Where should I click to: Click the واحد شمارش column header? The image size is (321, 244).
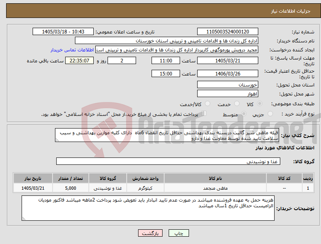tap(145, 178)
